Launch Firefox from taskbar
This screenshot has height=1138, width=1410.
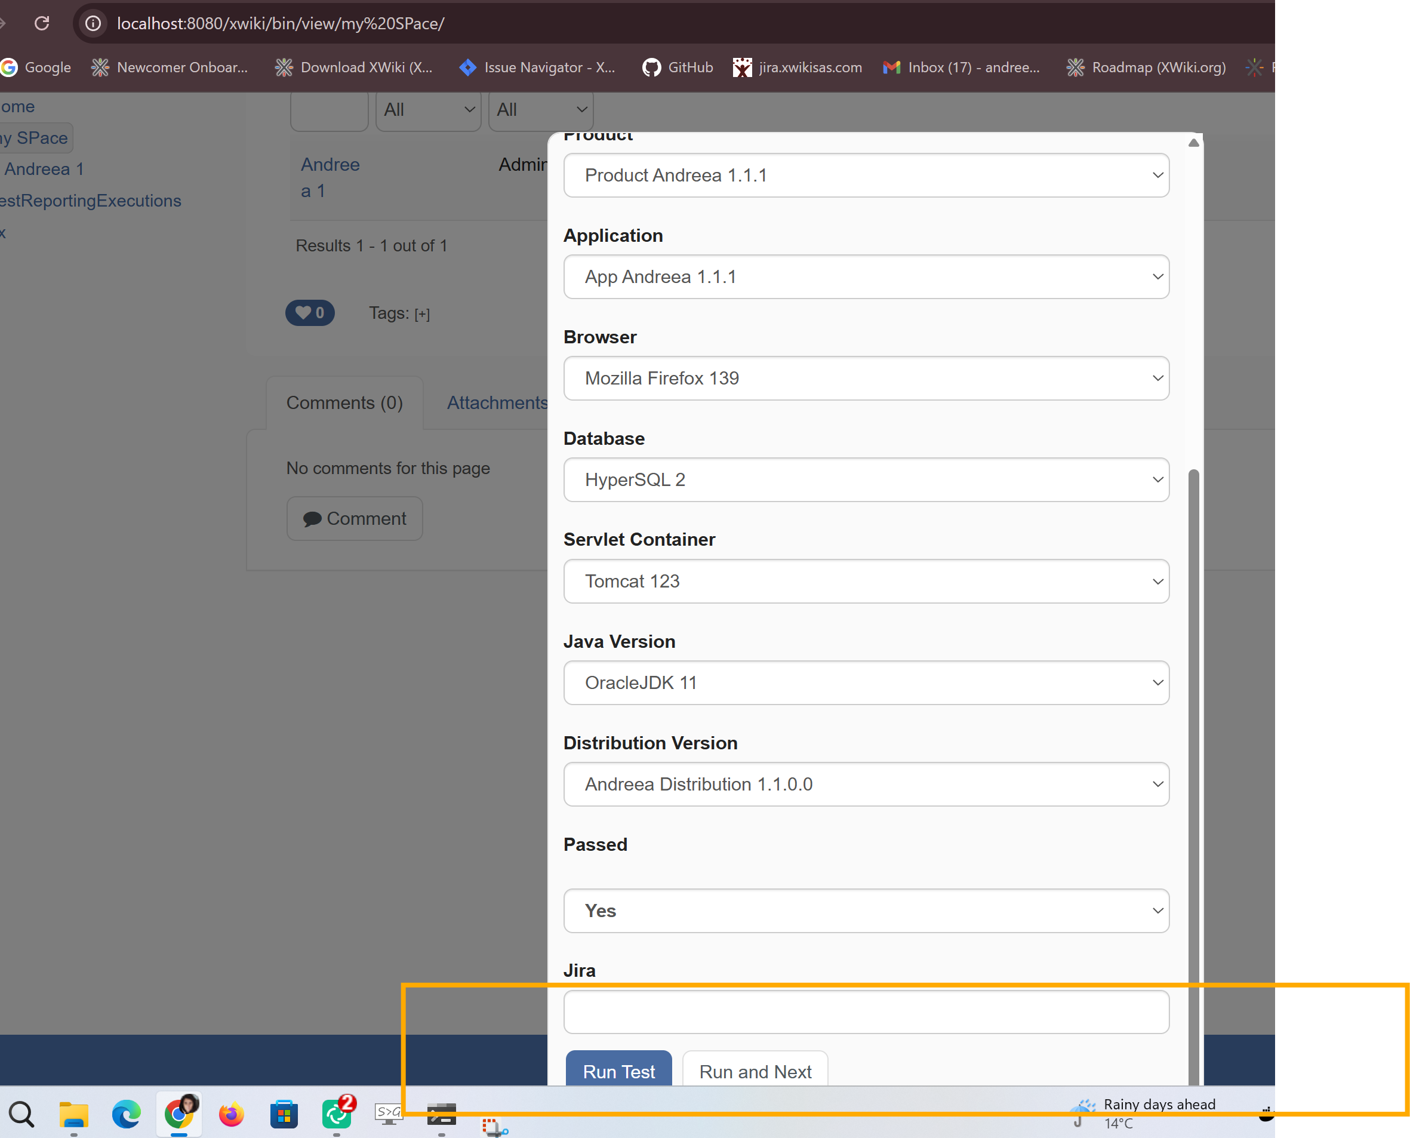point(232,1114)
